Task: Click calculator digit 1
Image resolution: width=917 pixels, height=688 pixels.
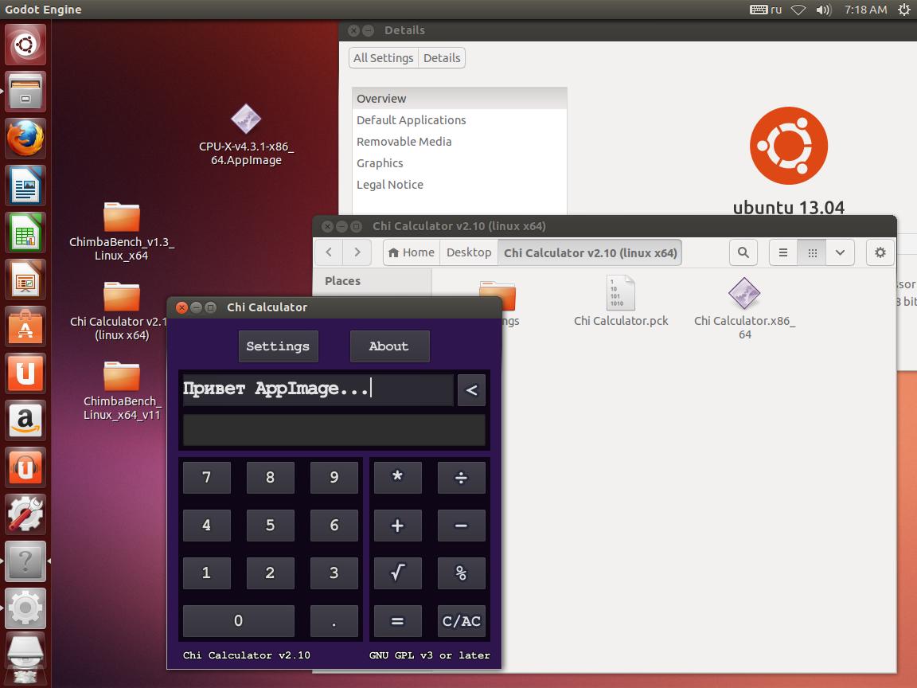Action: click(x=206, y=573)
